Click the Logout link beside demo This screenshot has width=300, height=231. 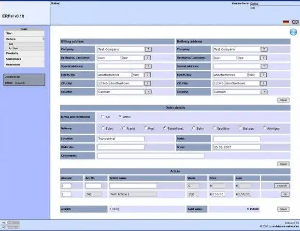pos(20,83)
